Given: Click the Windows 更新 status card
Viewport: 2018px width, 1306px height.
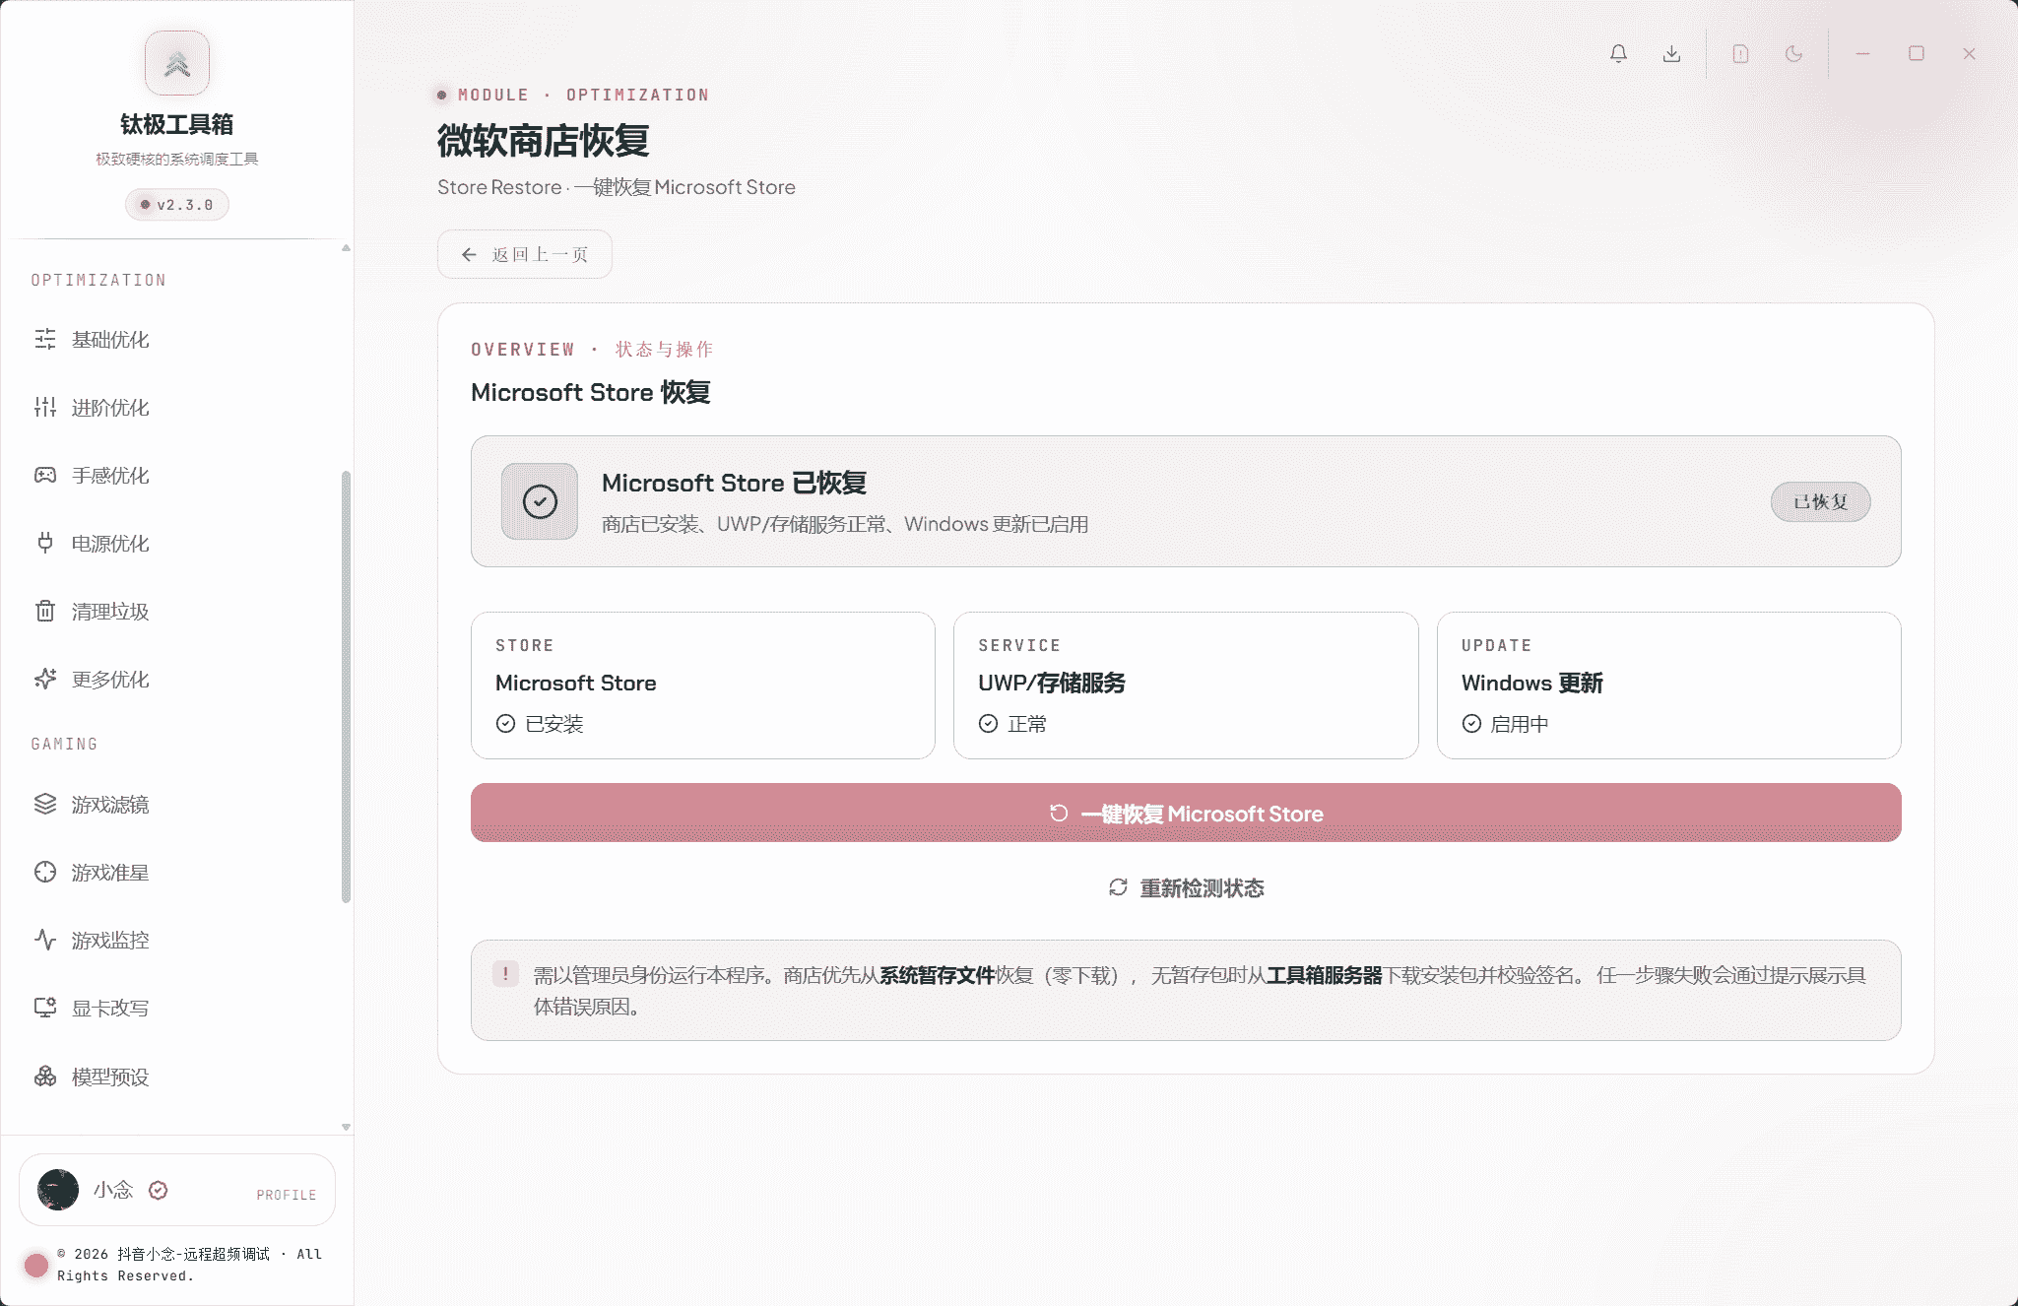Looking at the screenshot, I should [x=1669, y=686].
